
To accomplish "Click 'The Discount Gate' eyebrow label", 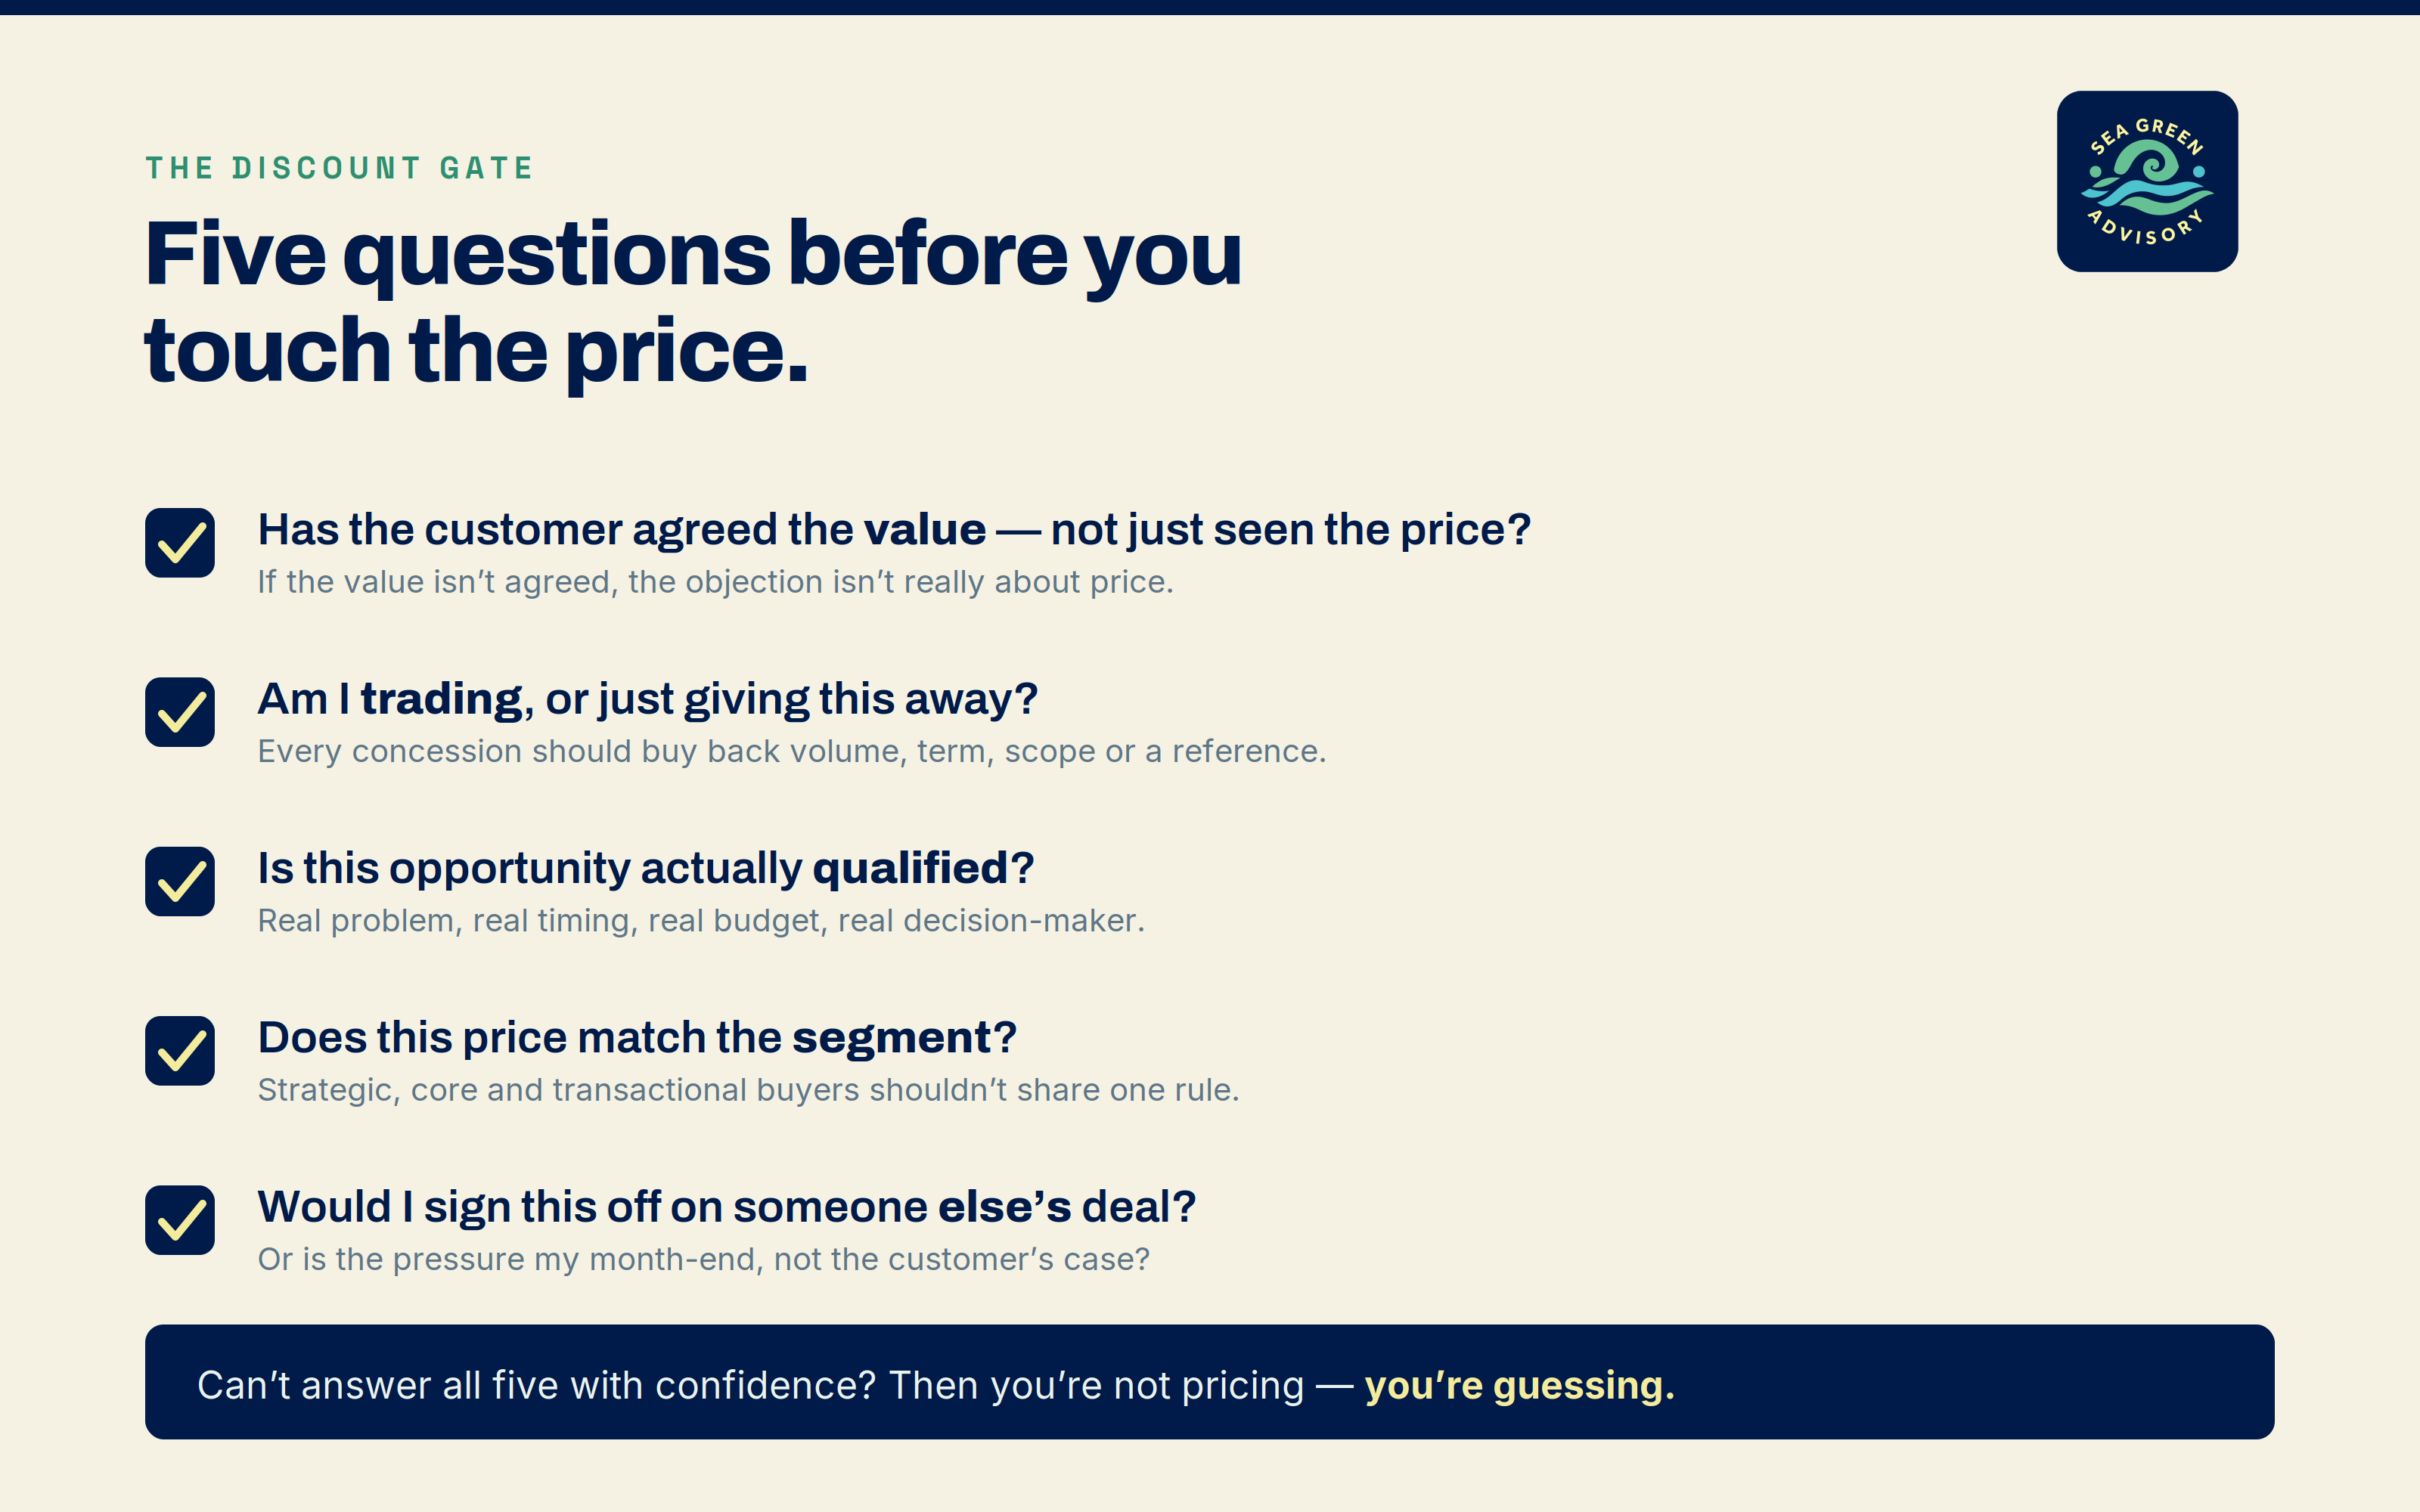I will [339, 168].
